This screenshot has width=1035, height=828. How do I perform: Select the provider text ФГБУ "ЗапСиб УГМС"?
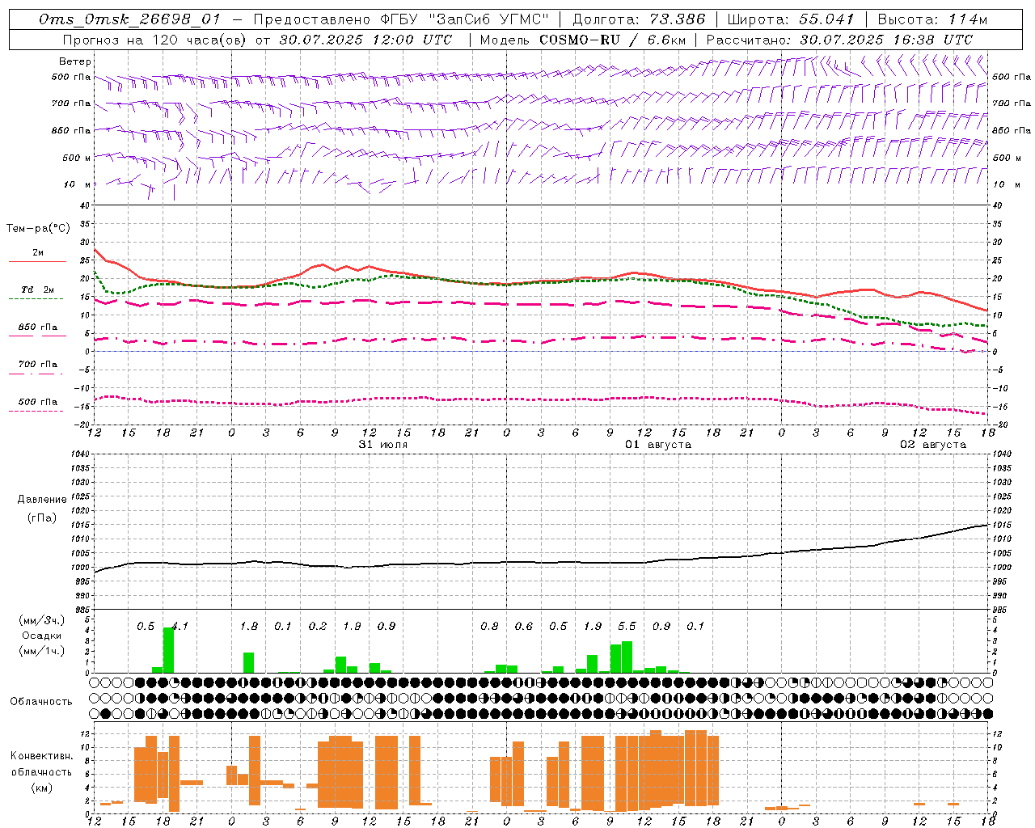click(x=464, y=19)
